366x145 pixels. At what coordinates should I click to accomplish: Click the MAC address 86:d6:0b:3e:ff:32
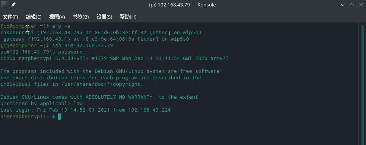point(121,33)
